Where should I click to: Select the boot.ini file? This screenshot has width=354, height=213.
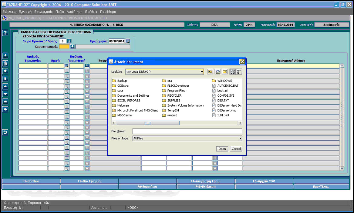[x=220, y=91]
